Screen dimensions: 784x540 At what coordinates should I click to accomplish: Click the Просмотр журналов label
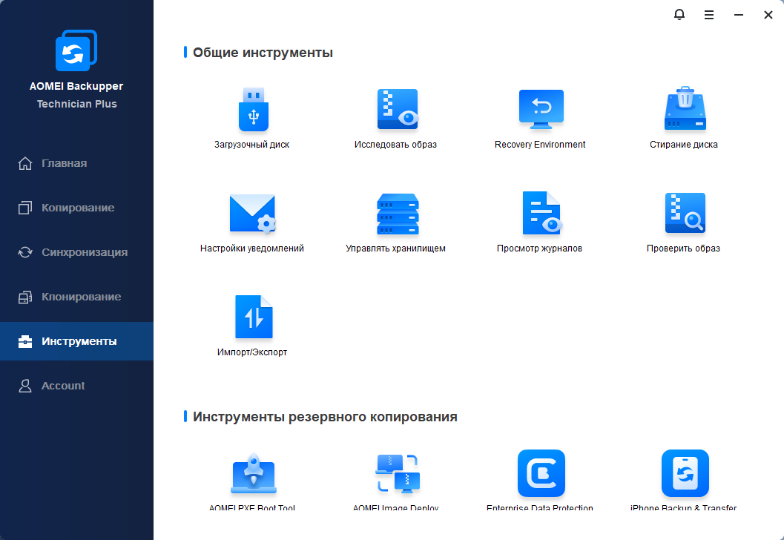coord(539,248)
